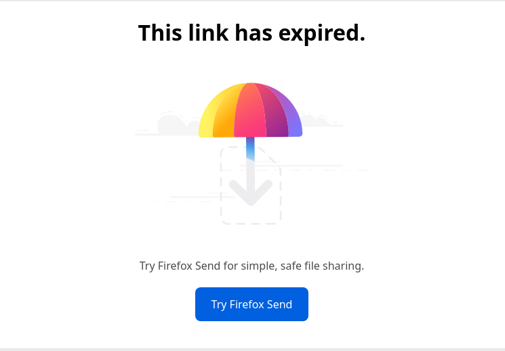Click the blue umbrella handle

tap(250, 149)
